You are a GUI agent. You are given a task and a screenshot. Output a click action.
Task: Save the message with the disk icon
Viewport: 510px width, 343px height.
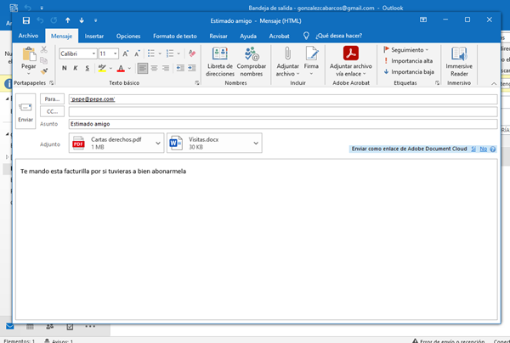[25, 20]
